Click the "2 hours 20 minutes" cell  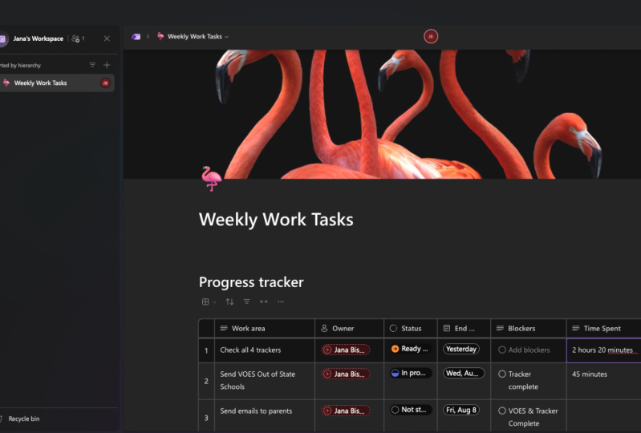pos(604,350)
